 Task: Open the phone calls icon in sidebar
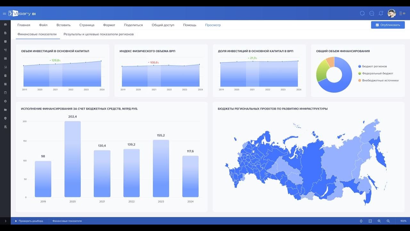pyautogui.click(x=5, y=50)
